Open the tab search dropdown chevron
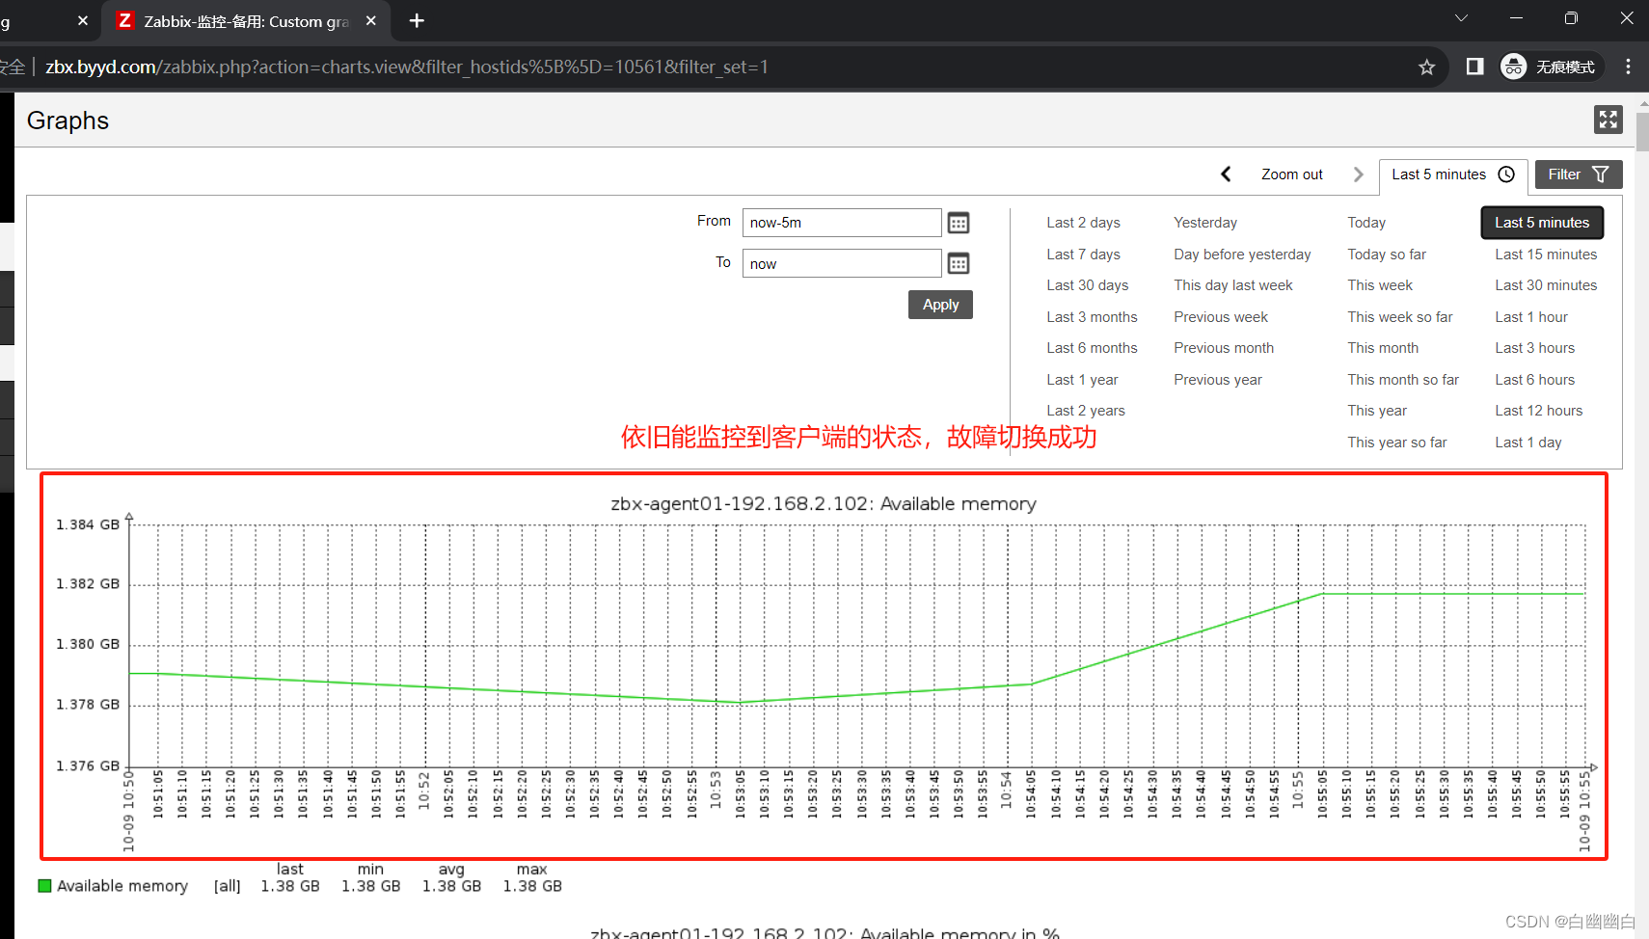This screenshot has width=1649, height=939. coord(1461,18)
